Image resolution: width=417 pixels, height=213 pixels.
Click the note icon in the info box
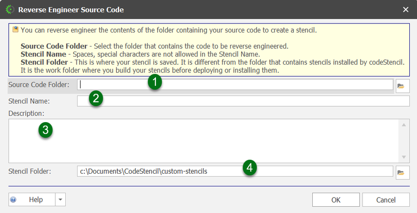pyautogui.click(x=15, y=30)
